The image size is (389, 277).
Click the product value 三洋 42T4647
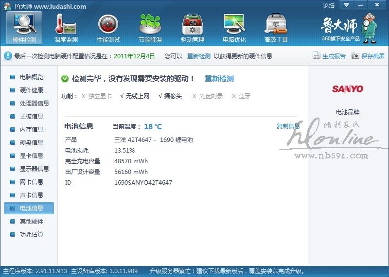(x=154, y=140)
